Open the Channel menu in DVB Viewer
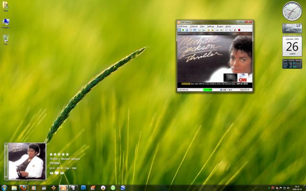Image resolution: width=306 pixels, height=191 pixels. click(x=194, y=26)
